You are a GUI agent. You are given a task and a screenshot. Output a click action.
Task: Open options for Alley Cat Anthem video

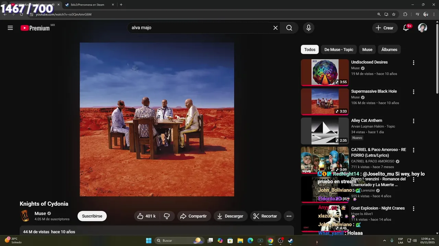414,121
